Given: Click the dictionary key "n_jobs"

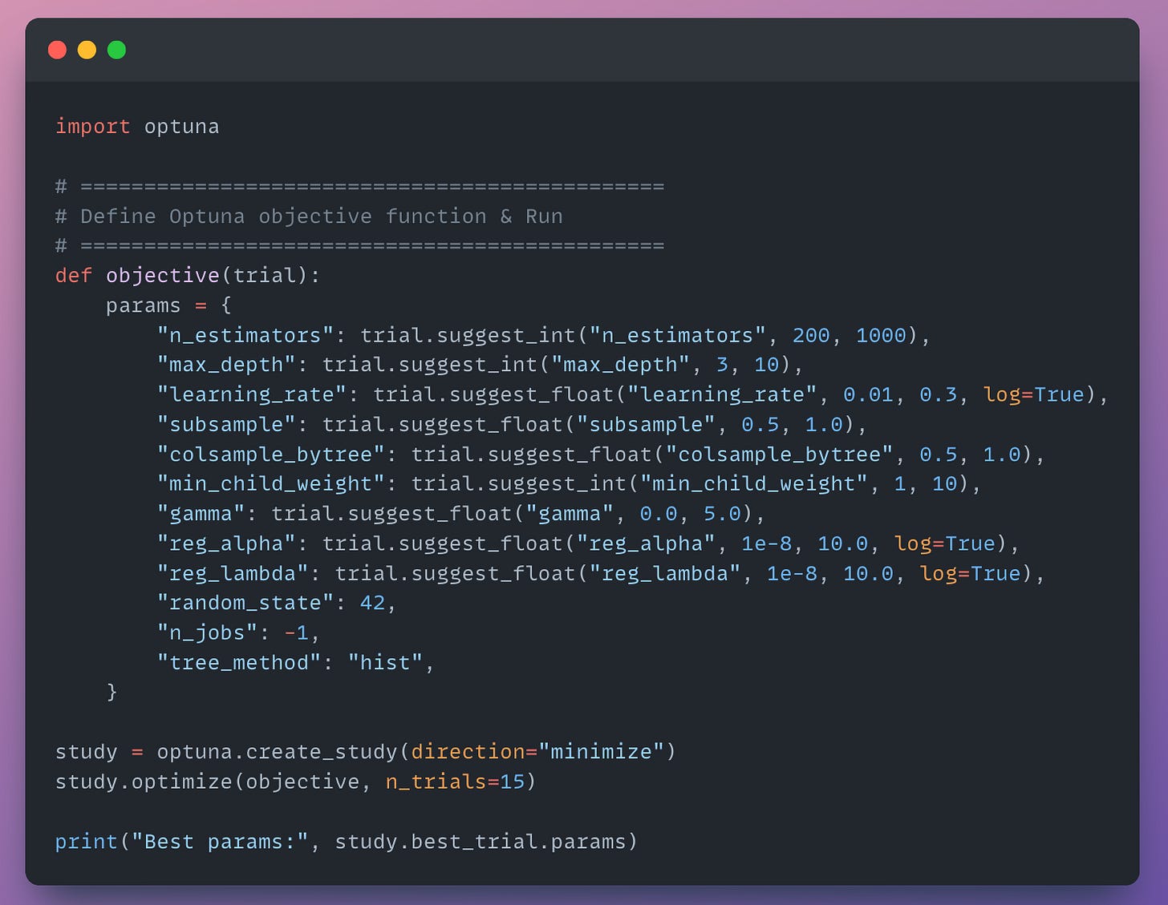Looking at the screenshot, I should pos(207,633).
